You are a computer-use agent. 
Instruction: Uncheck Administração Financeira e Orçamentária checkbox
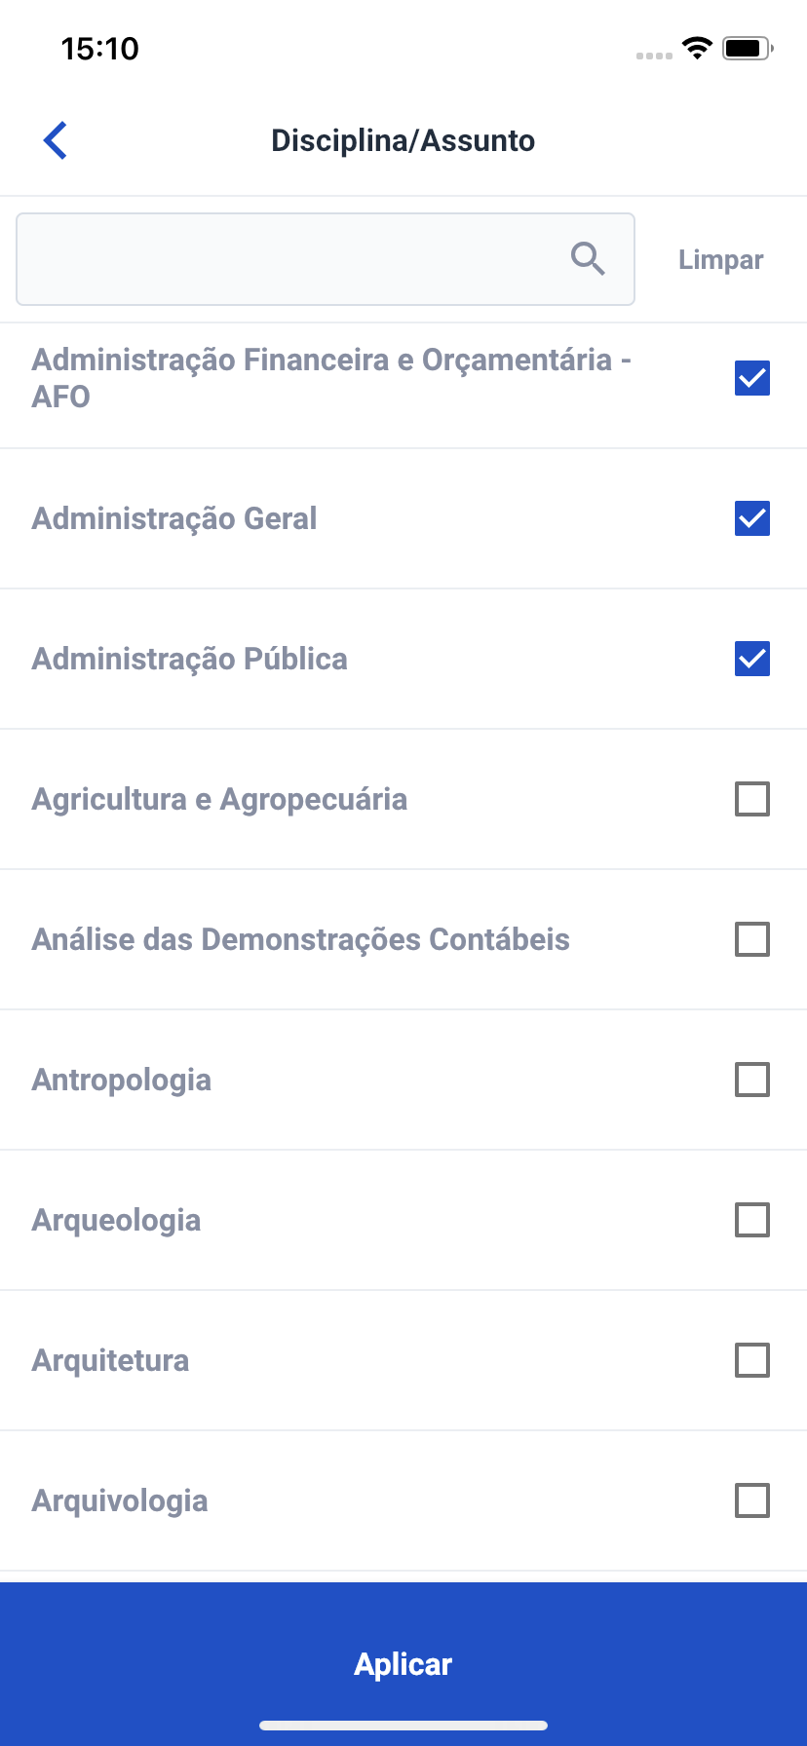pyautogui.click(x=751, y=378)
